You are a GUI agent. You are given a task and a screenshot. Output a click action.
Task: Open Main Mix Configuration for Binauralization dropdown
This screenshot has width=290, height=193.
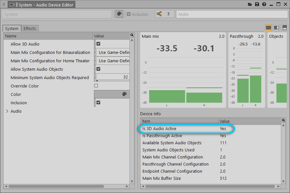113,52
